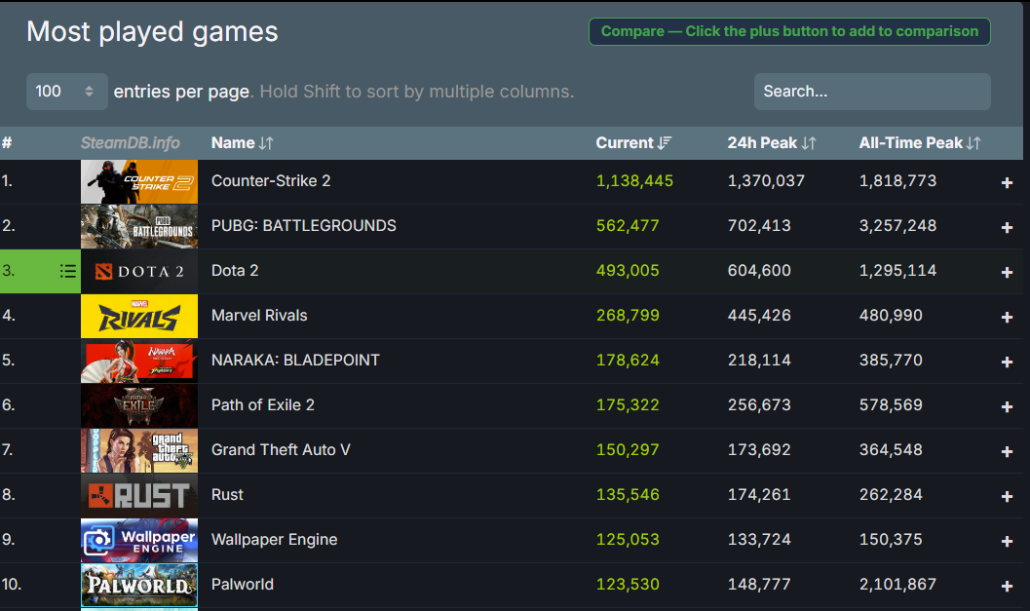Screen dimensions: 1030x611
Task: Open the Wallpaper Engine thumbnail
Action: coord(139,540)
